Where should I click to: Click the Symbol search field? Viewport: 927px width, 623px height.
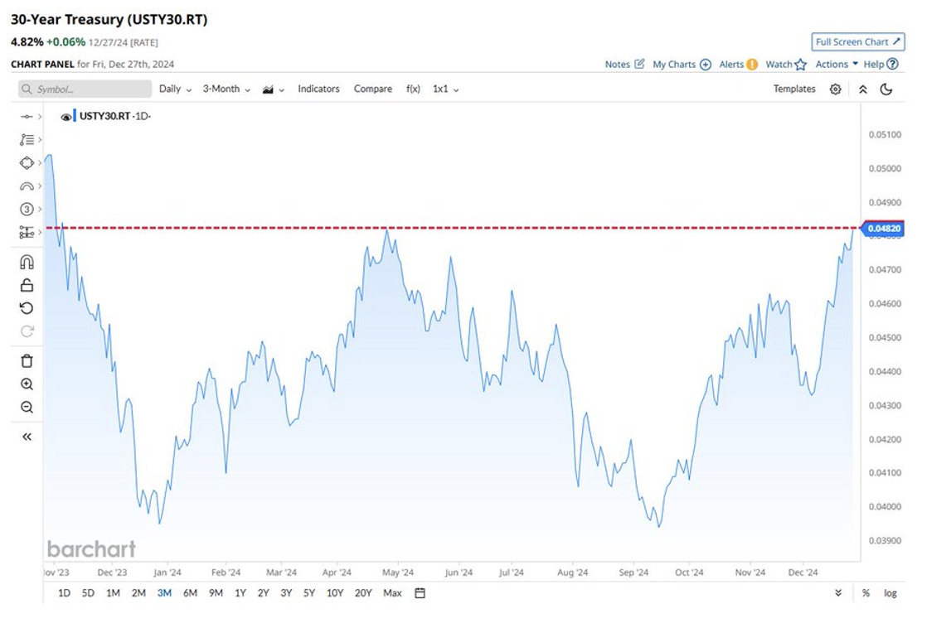85,89
